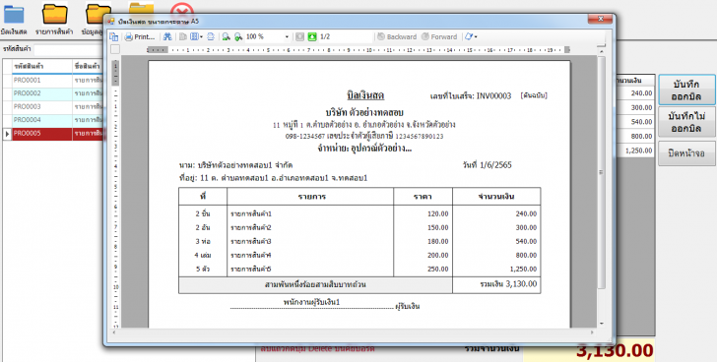
Task: Click รายการสินค้า1 line in the receipt
Action: pos(251,213)
